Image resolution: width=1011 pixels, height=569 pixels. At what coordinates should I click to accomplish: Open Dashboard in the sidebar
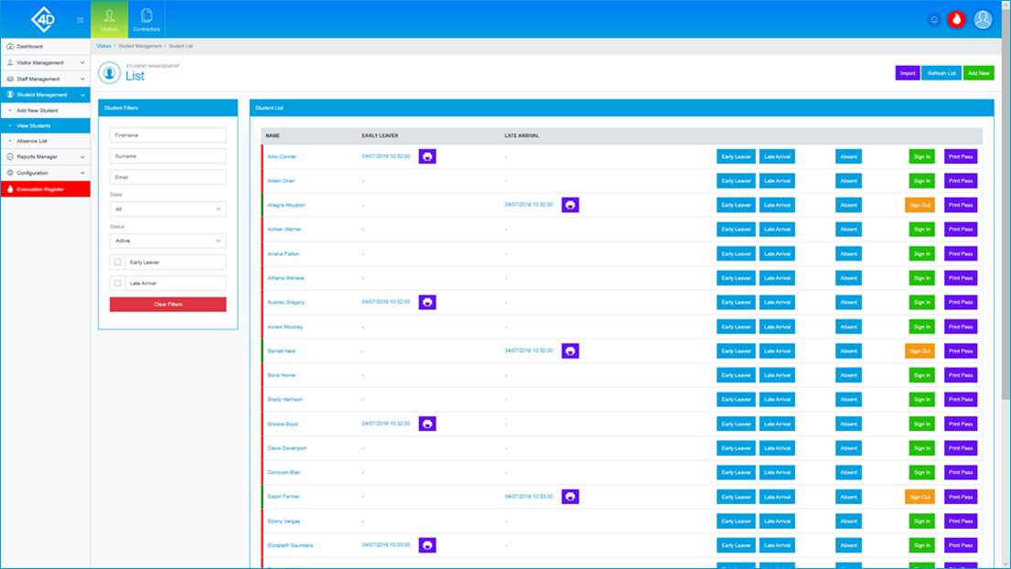pyautogui.click(x=45, y=47)
